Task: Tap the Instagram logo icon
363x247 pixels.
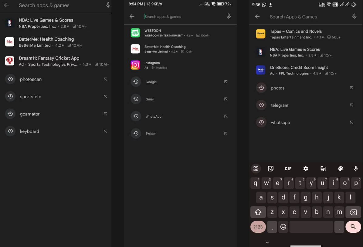Action: click(x=135, y=65)
